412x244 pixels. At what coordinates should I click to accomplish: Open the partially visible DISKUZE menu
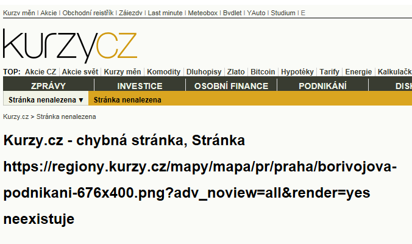click(x=391, y=86)
